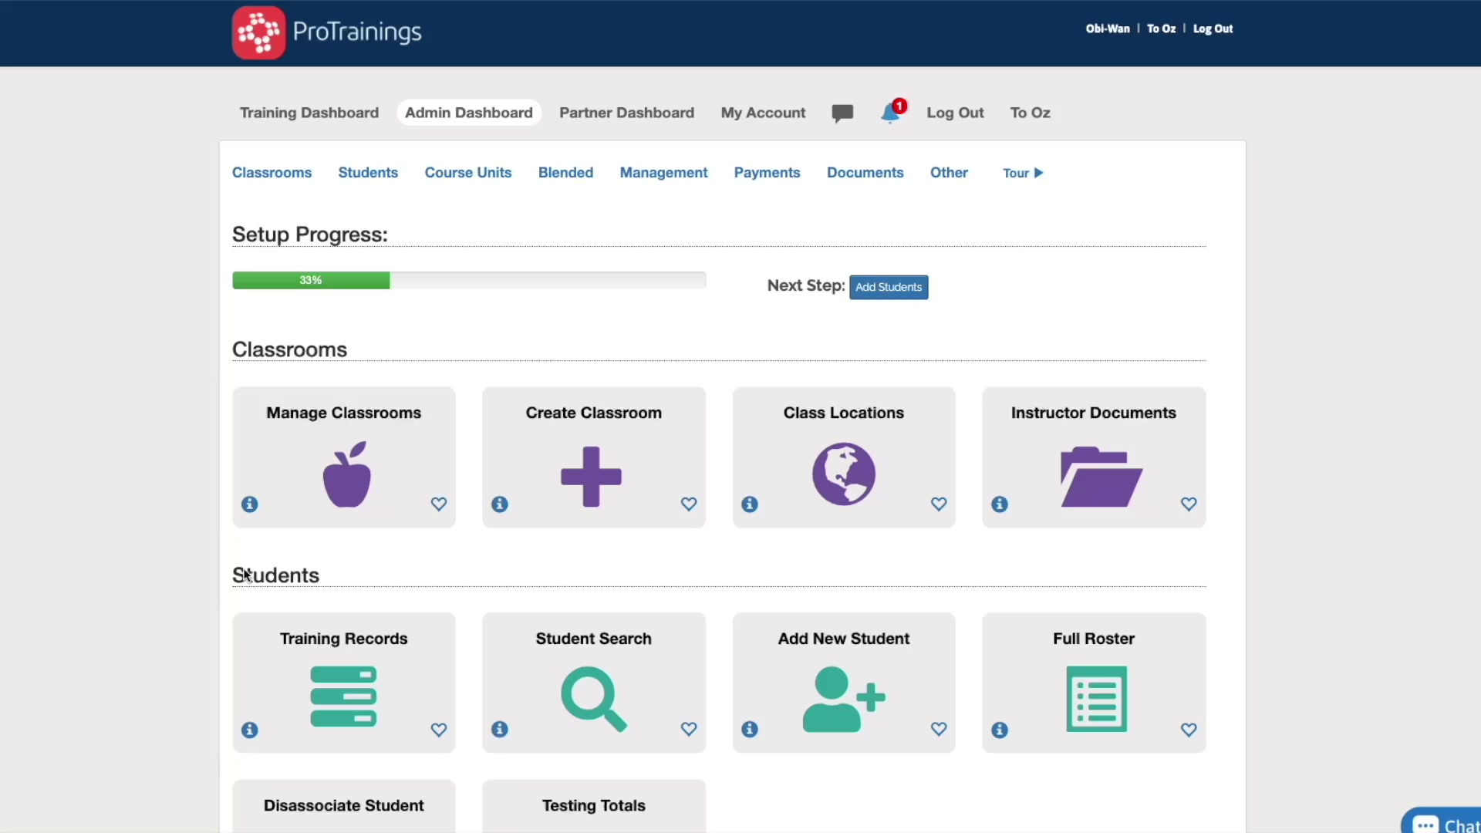Click Log Out link in the top header
This screenshot has height=833, width=1481.
tap(1213, 29)
